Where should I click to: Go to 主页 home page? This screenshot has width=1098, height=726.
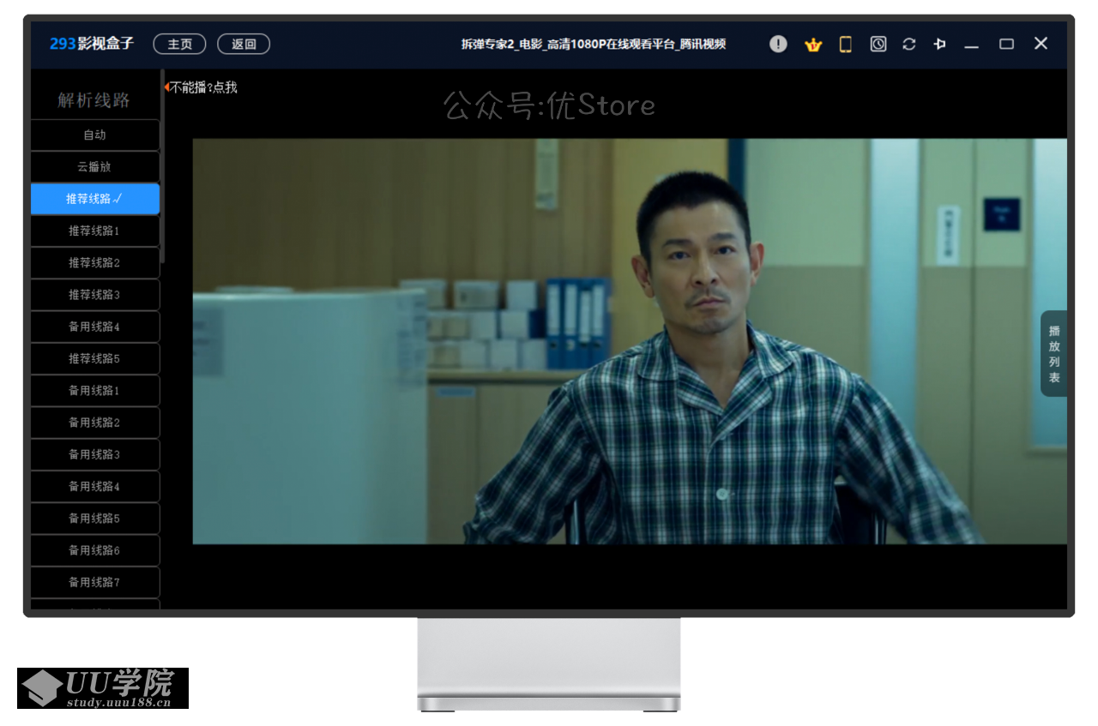(179, 45)
